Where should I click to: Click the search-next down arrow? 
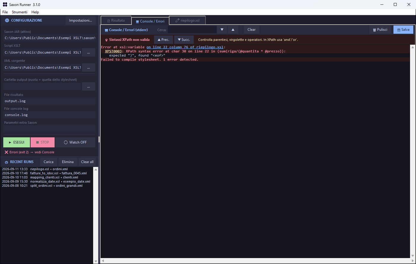pos(222,30)
